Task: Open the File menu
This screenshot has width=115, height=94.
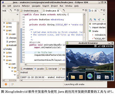Action: pyautogui.click(x=4, y=6)
